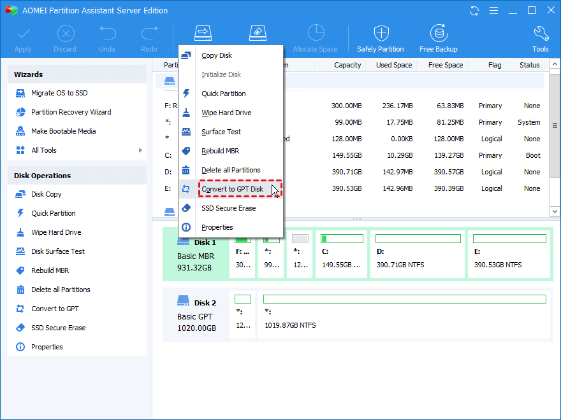Click the disk wipe toolbar icon
The height and width of the screenshot is (420, 561).
pyautogui.click(x=258, y=33)
